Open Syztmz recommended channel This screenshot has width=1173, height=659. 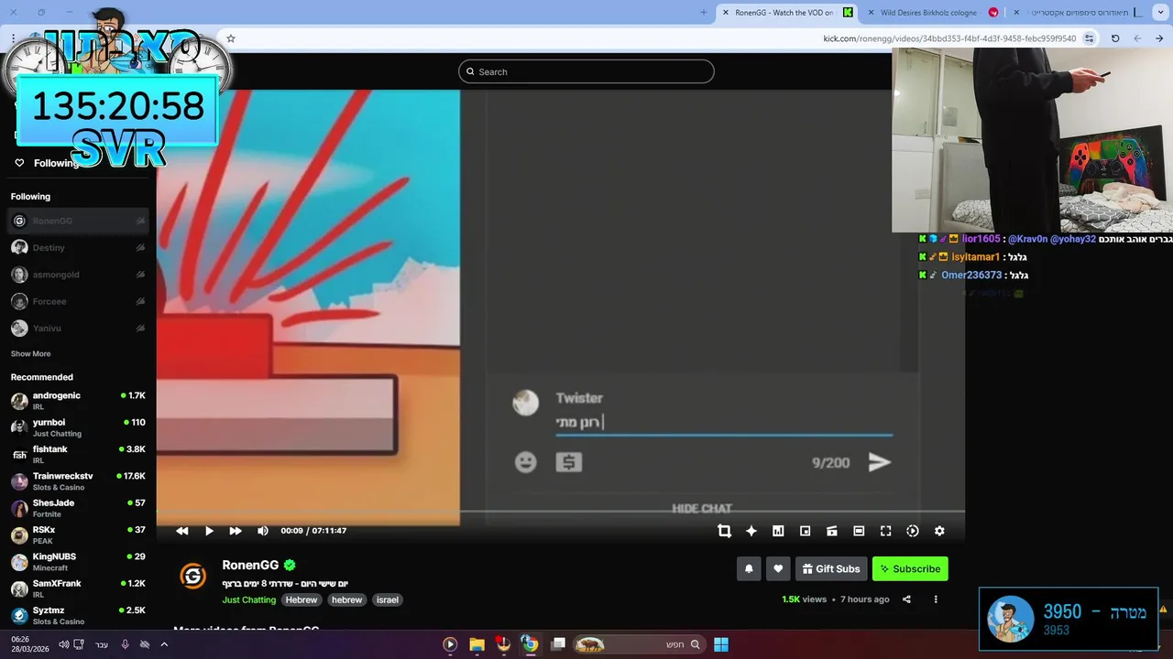(x=78, y=615)
